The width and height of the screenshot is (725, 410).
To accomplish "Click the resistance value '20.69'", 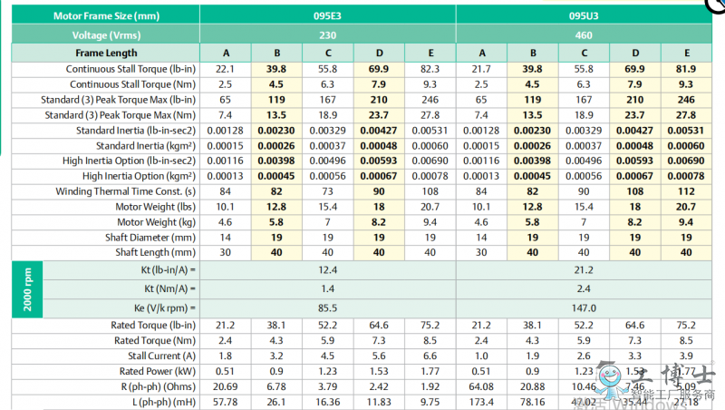I will point(225,386).
